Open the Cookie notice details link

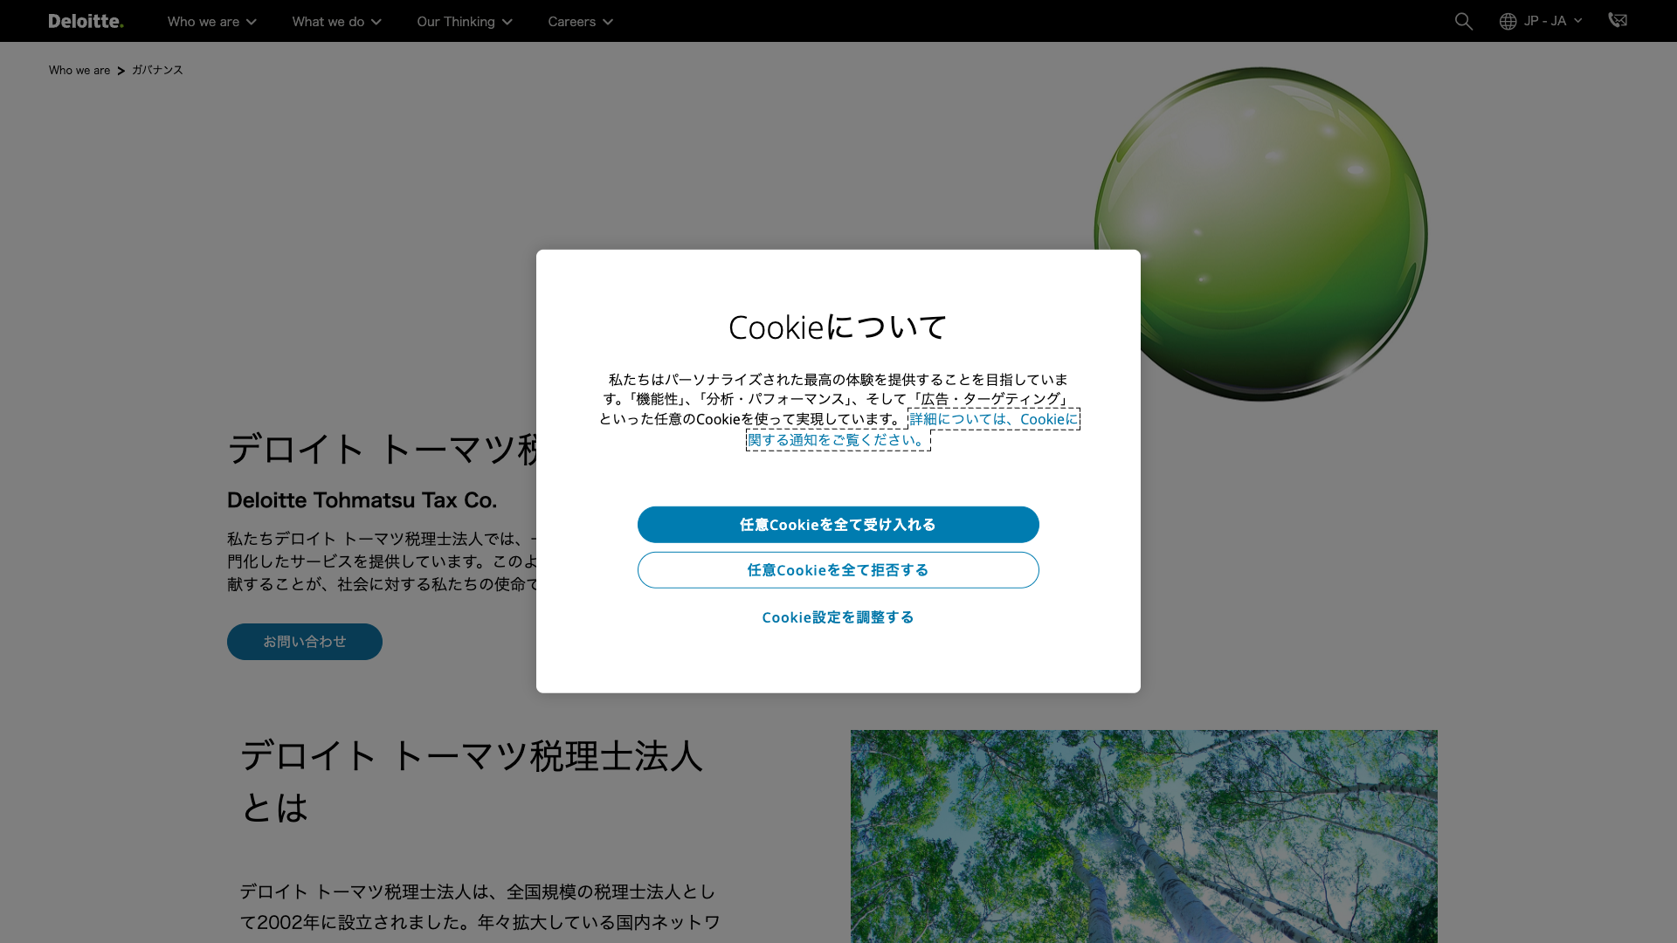click(x=993, y=420)
